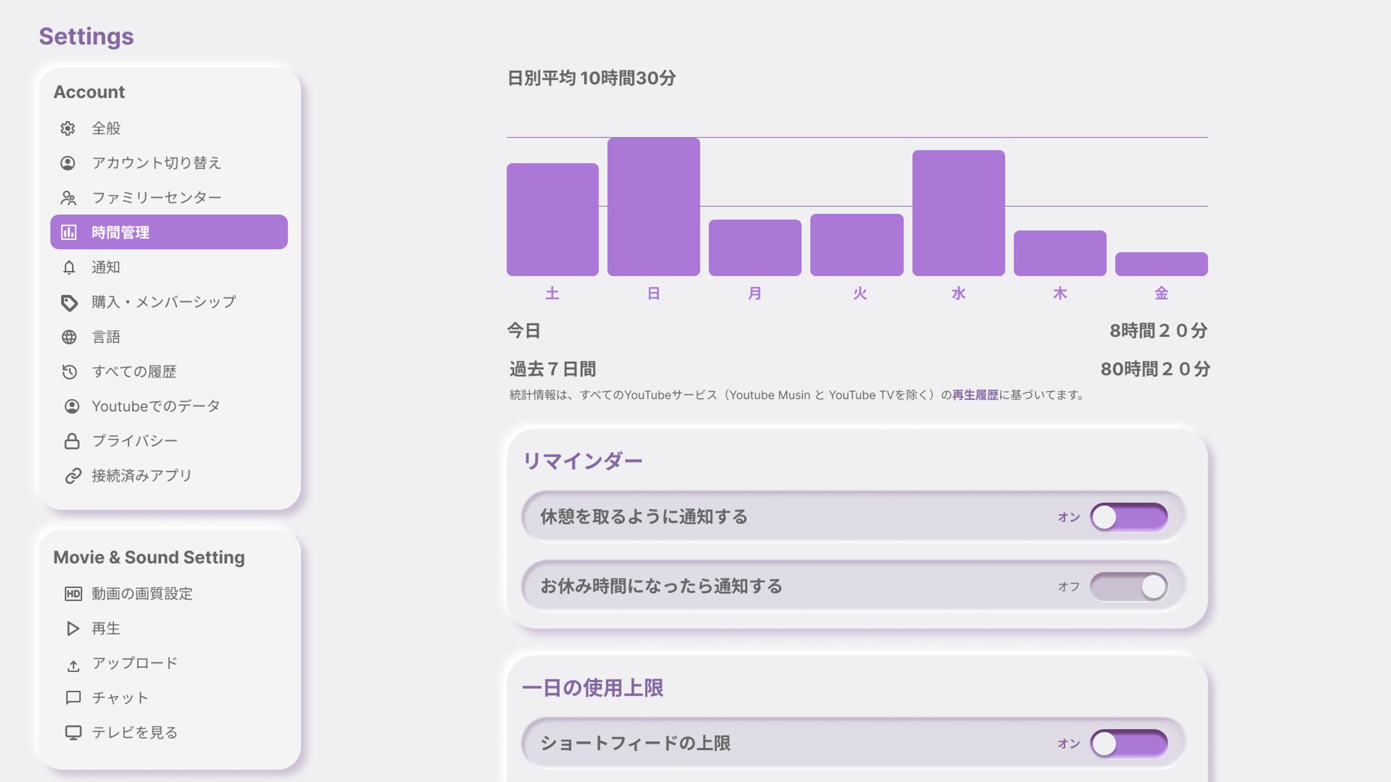
Task: Open YouTubeでのデータ from the sidebar
Action: [155, 407]
